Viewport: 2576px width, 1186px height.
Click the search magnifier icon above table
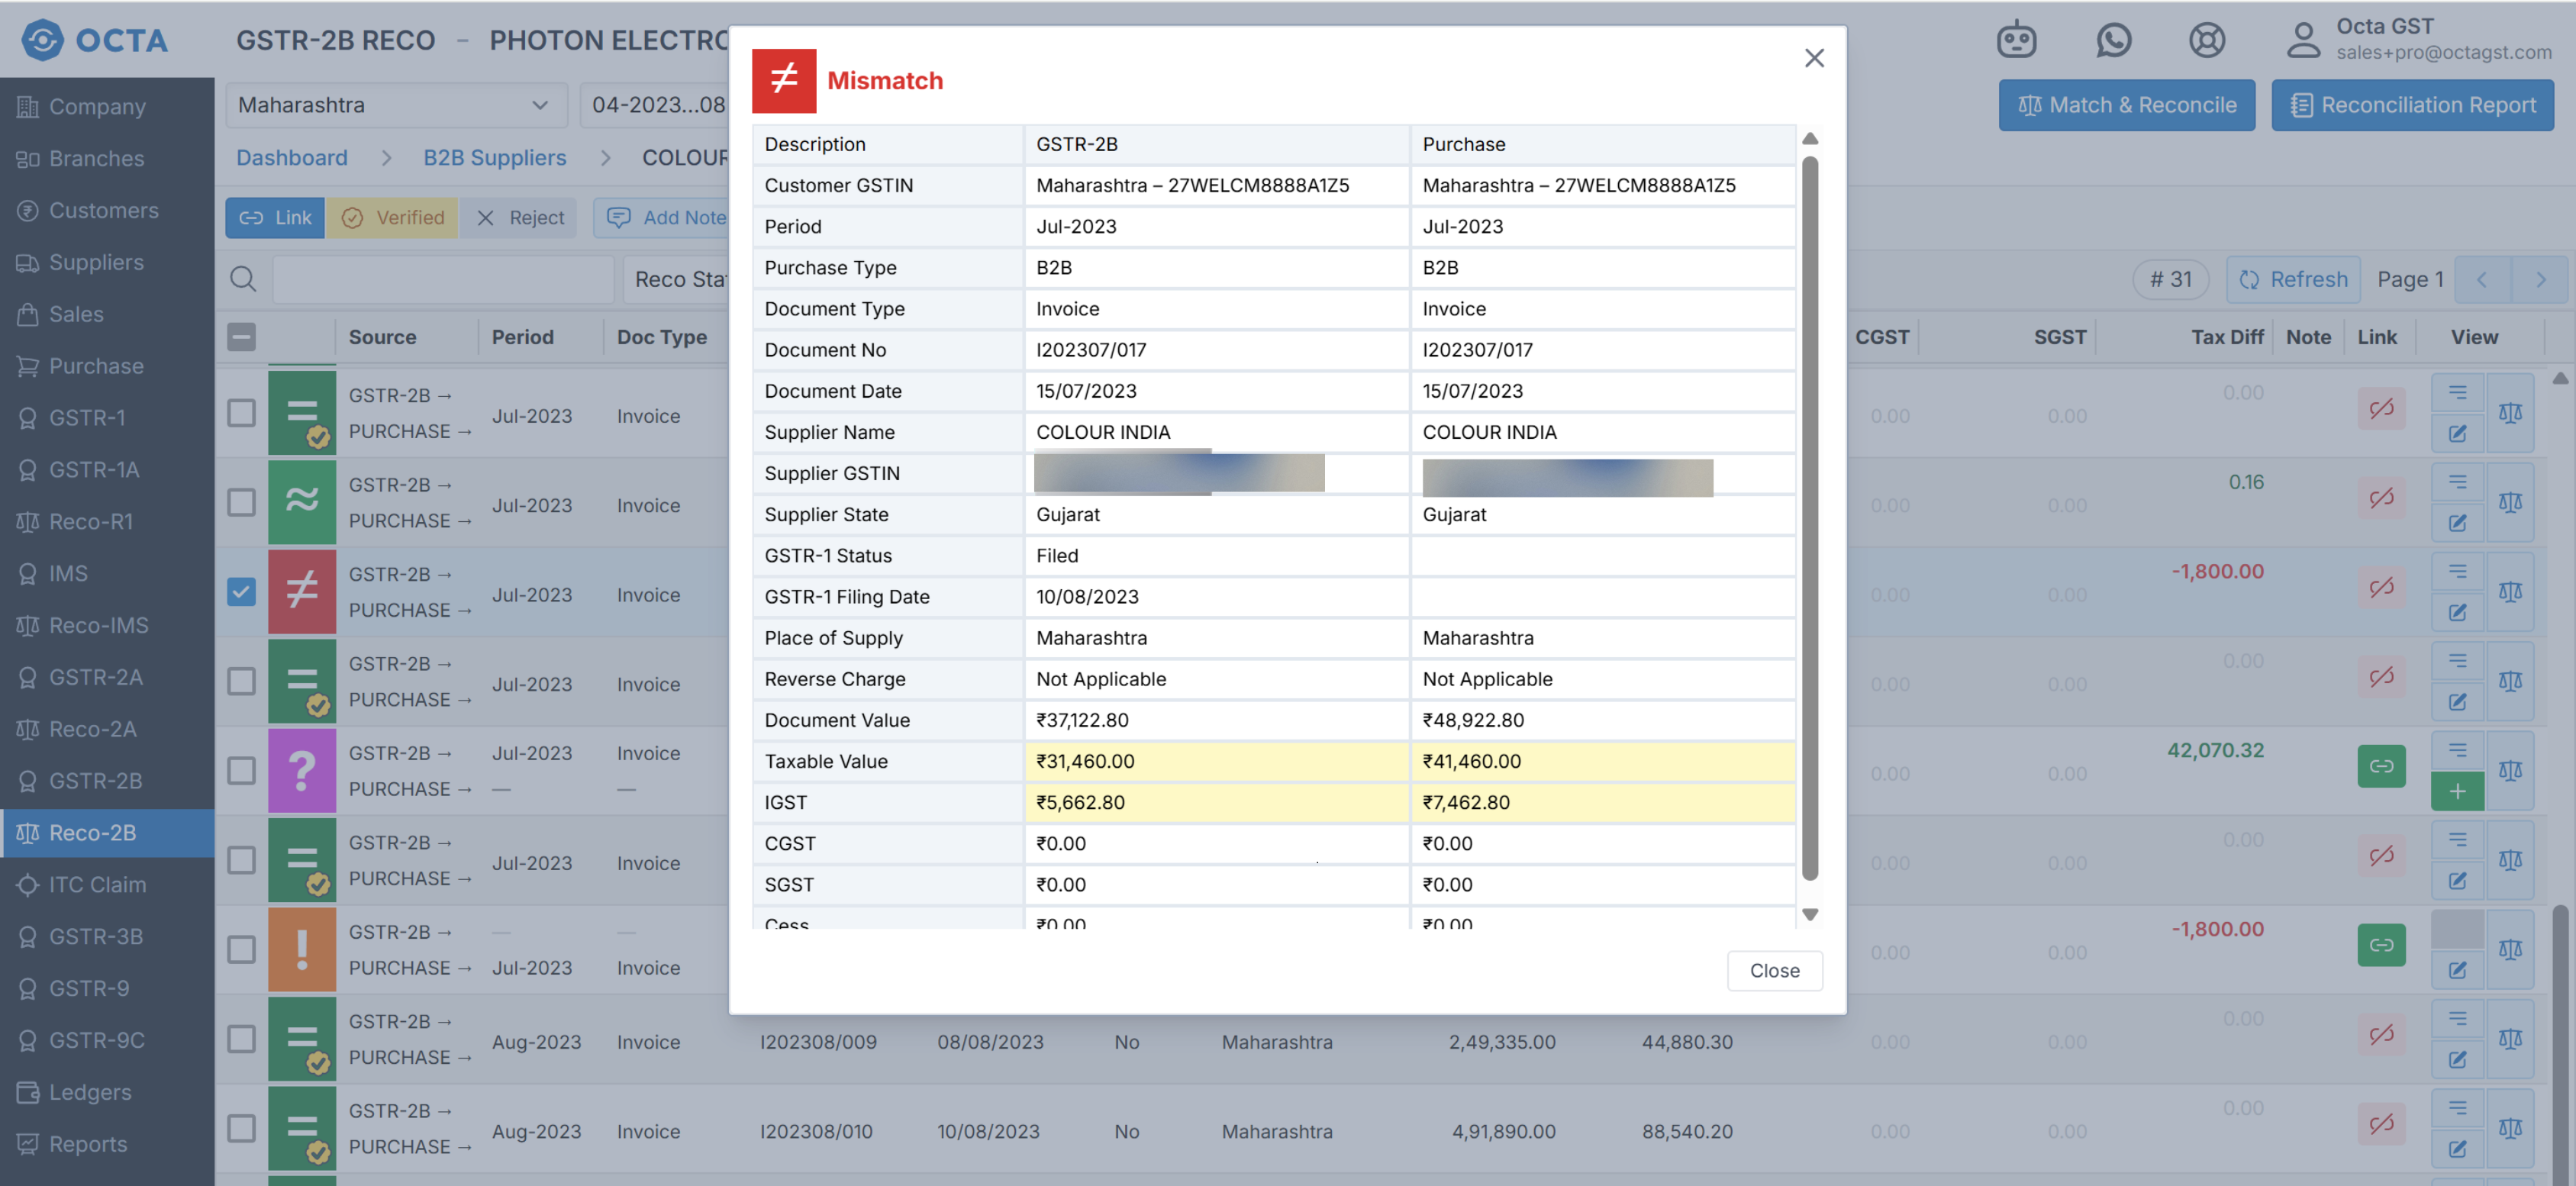point(243,279)
